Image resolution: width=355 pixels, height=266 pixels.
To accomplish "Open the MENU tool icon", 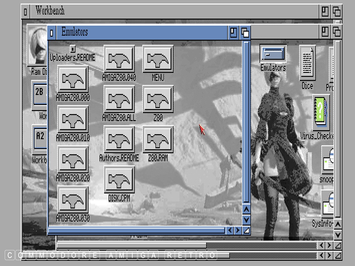I will [x=158, y=59].
